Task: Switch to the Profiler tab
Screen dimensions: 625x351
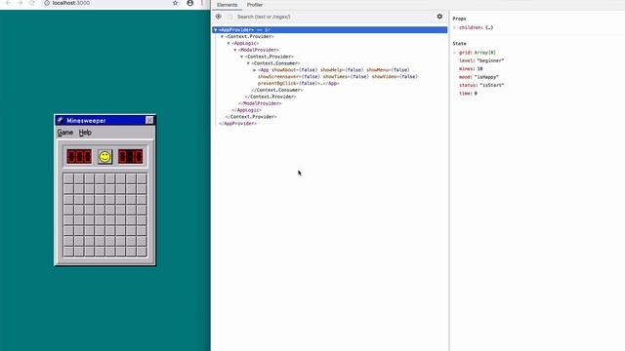Action: coord(255,5)
